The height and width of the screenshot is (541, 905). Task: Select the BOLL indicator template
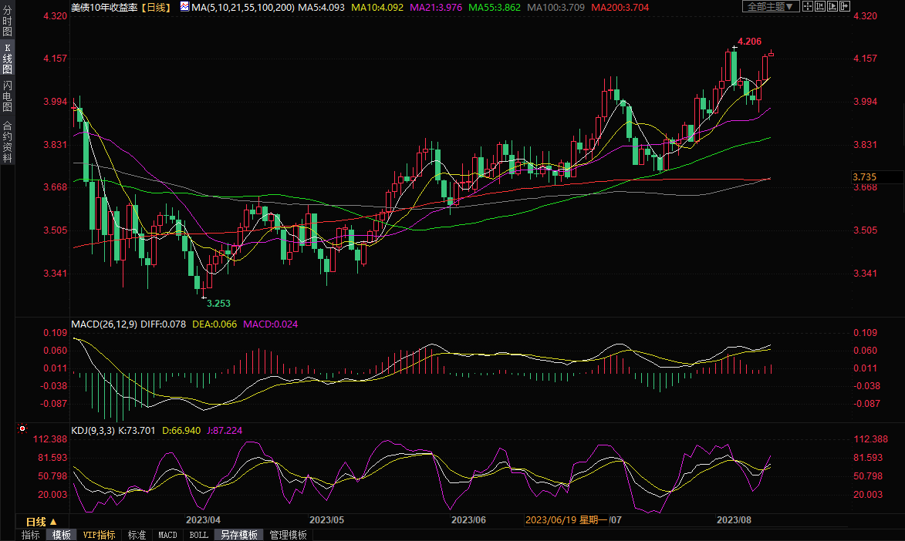coord(199,535)
